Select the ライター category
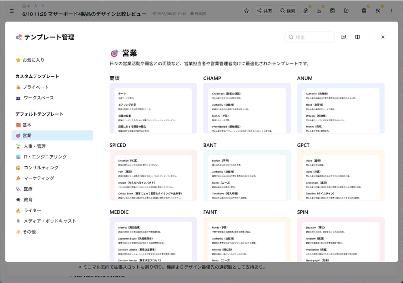The height and width of the screenshot is (283, 403). (52, 210)
